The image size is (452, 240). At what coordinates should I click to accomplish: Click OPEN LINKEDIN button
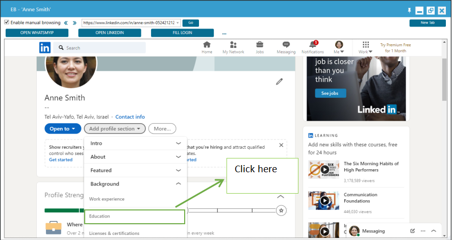[110, 33]
